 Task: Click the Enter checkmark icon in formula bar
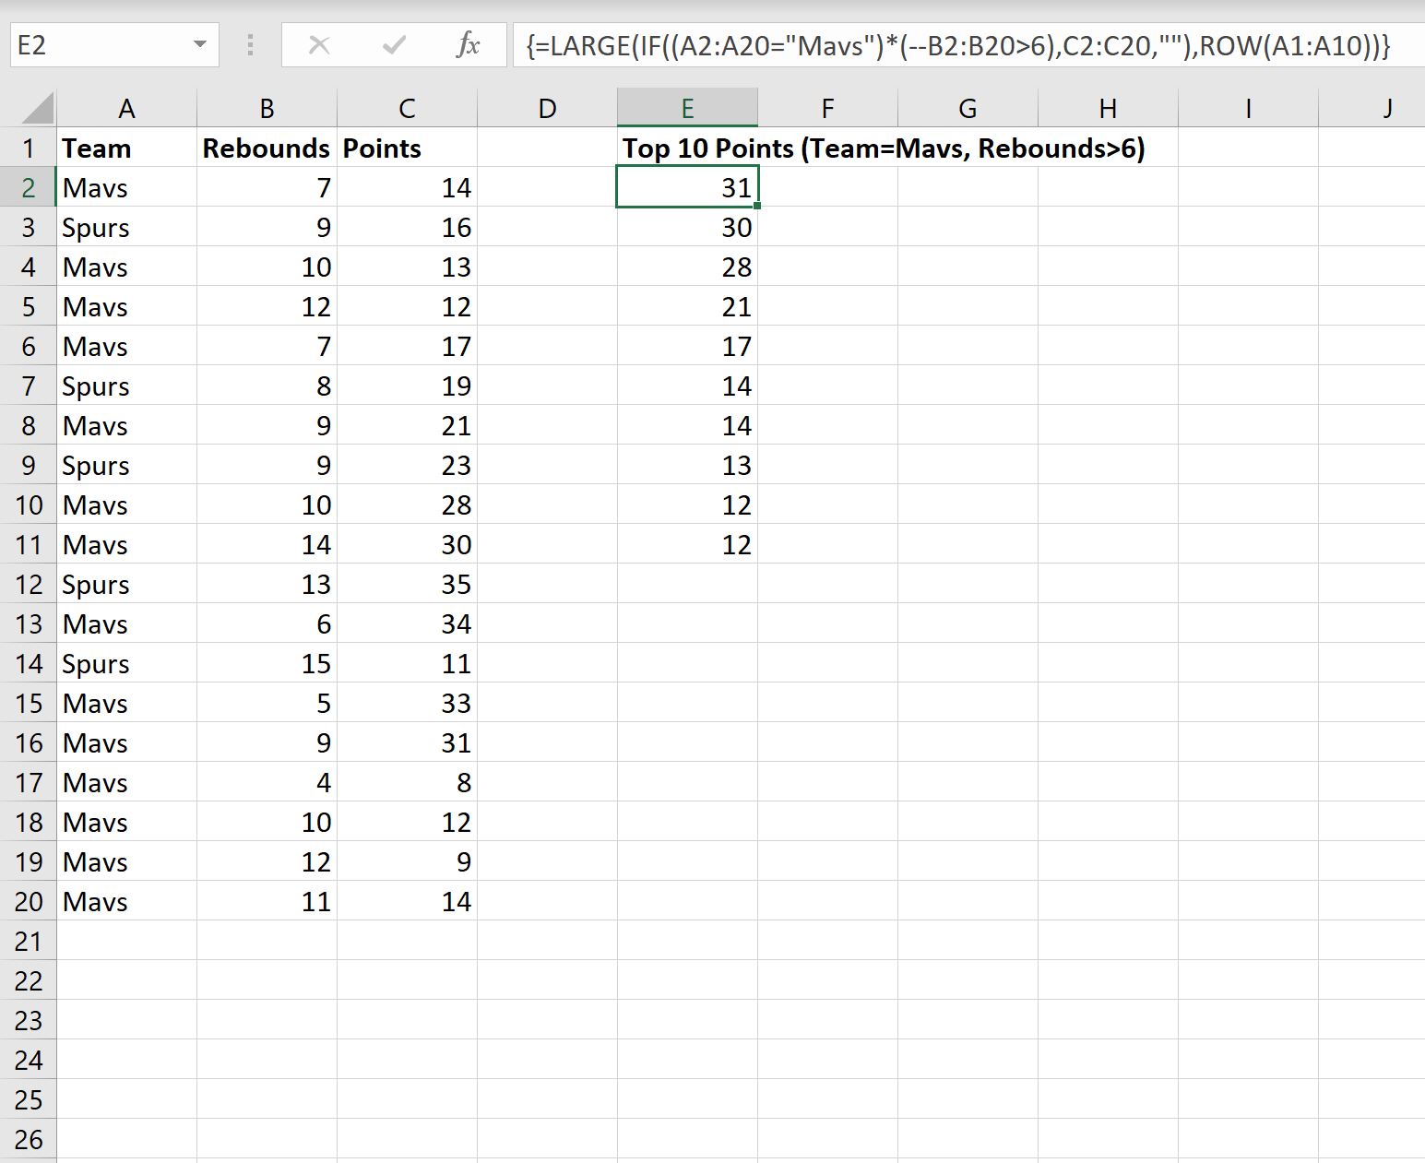(394, 43)
